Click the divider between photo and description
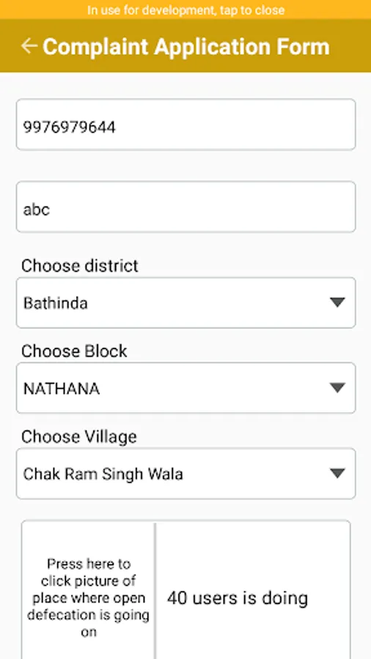This screenshot has width=371, height=659. 155,590
